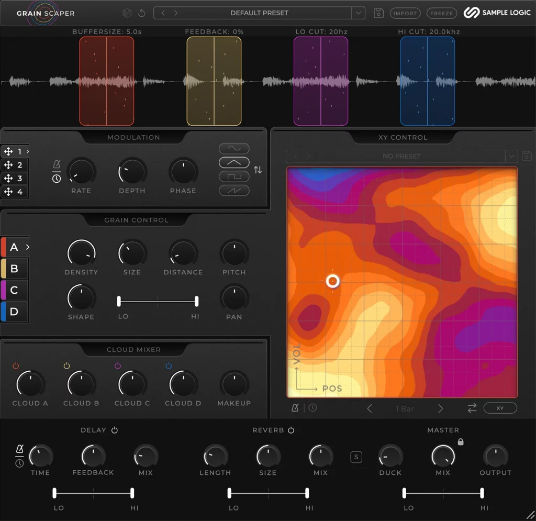
Task: Save preset with top floppy disk icon
Action: [378, 13]
